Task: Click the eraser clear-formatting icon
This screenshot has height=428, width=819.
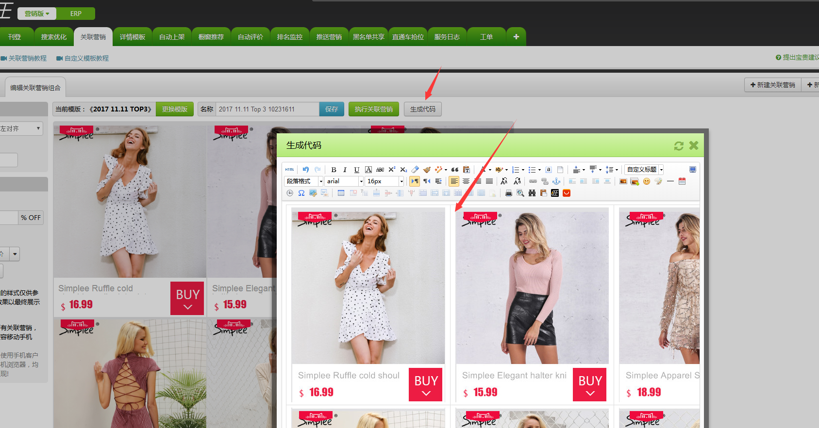Action: [x=415, y=170]
